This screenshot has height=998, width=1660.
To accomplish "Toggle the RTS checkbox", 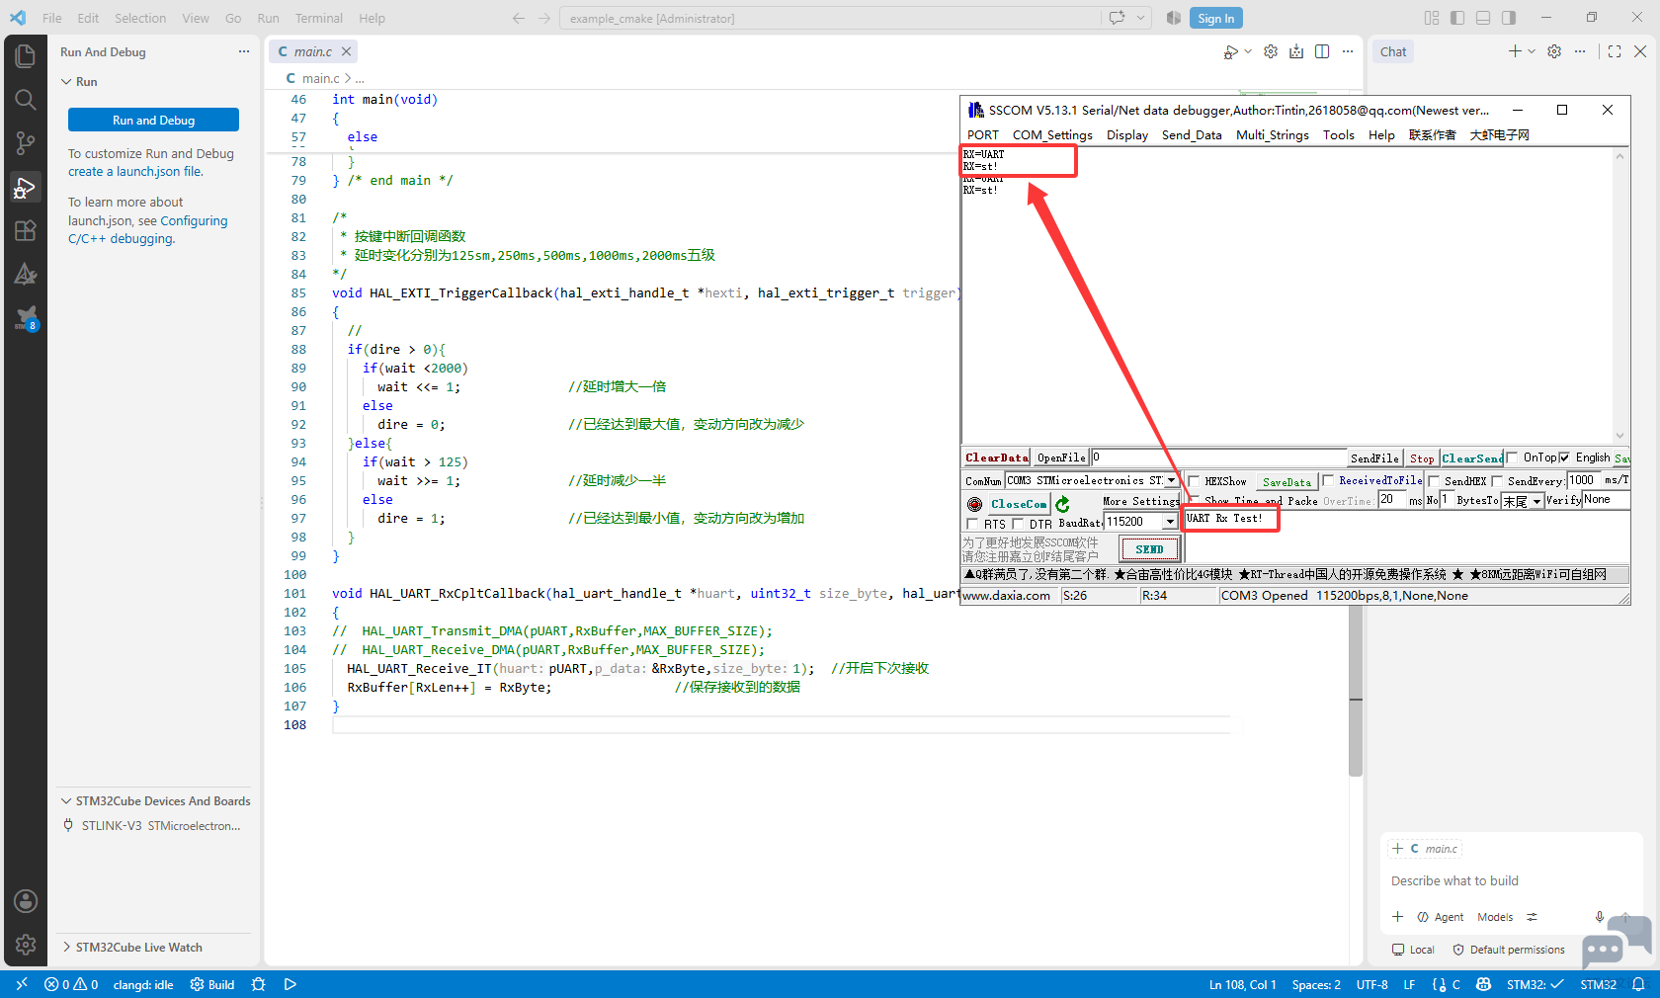I will pyautogui.click(x=972, y=524).
